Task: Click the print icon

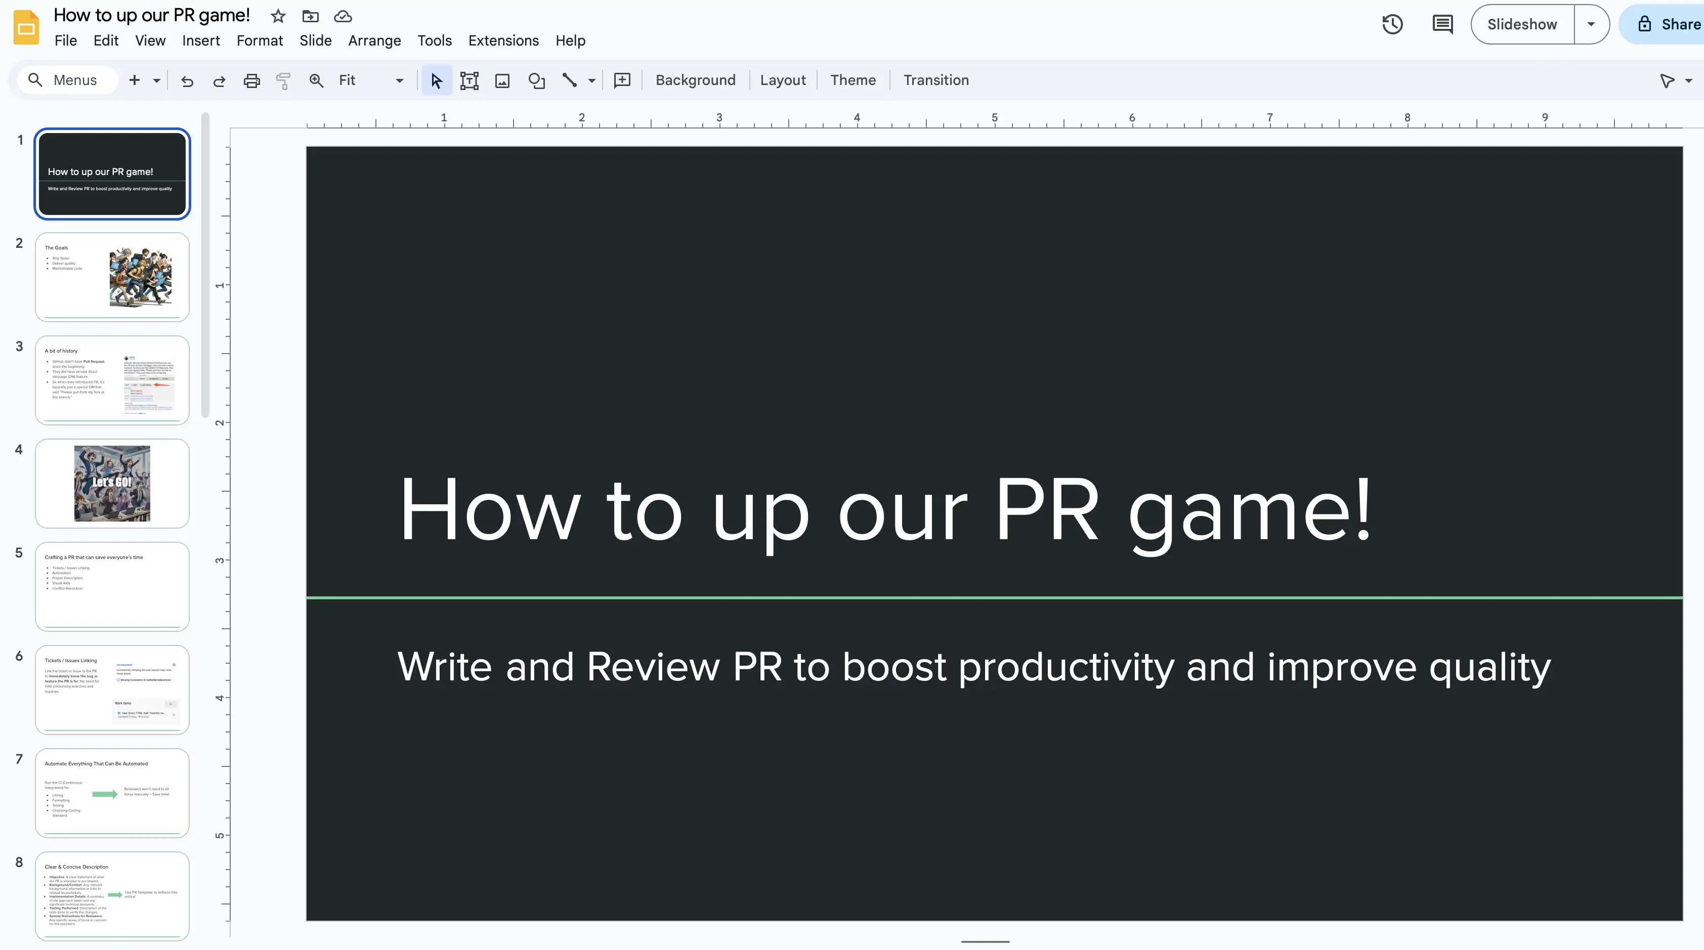Action: tap(251, 81)
